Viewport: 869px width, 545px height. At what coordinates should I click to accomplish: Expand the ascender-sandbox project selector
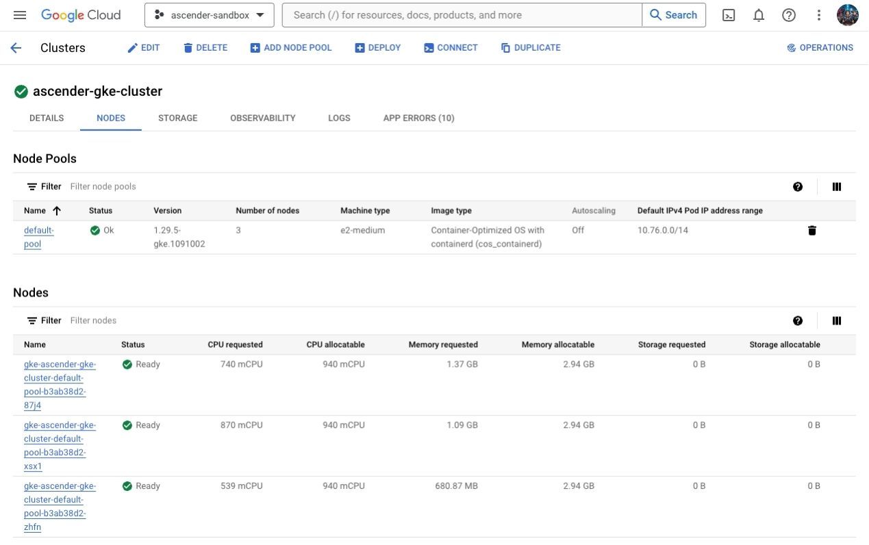pyautogui.click(x=209, y=15)
